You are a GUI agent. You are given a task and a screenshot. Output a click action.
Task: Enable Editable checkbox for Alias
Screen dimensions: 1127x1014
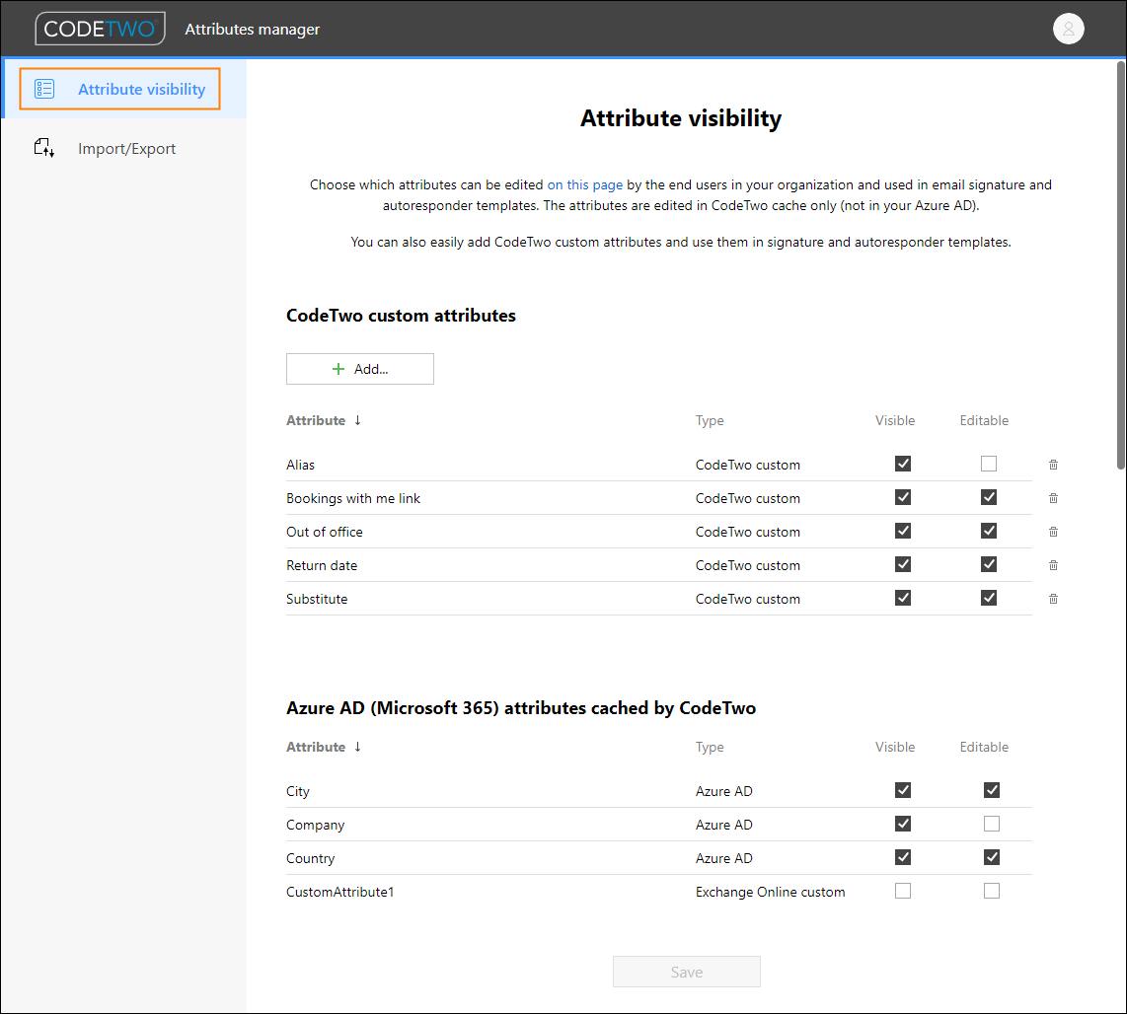(989, 464)
